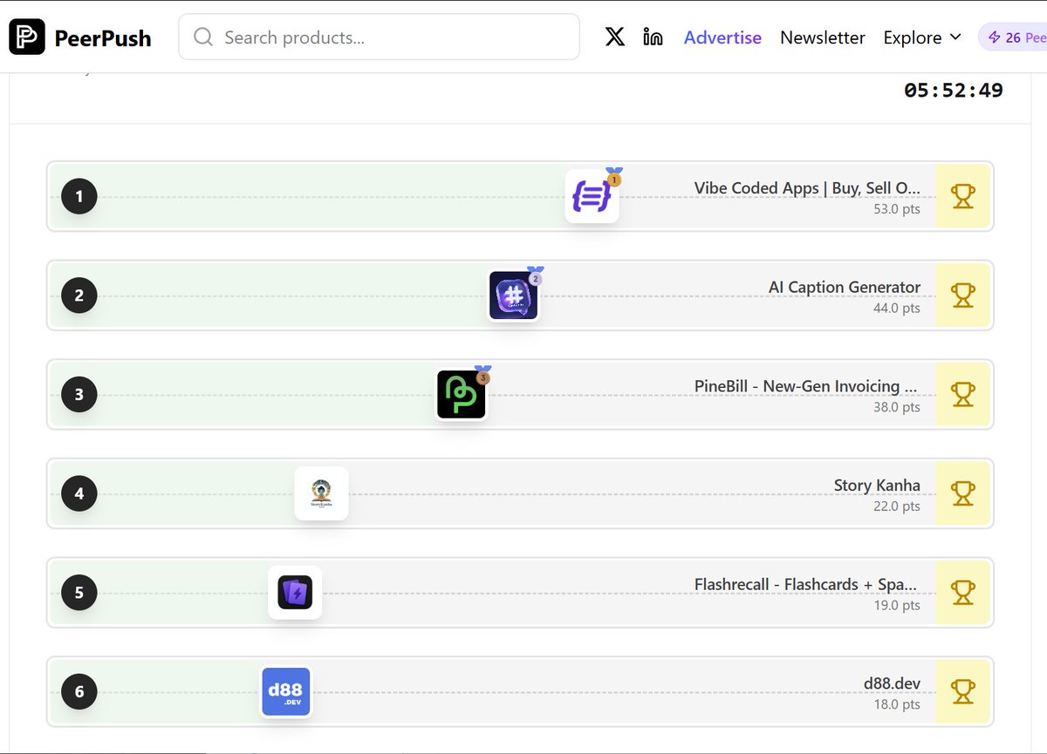Click the trophy icon for Flashrecall

(x=962, y=593)
